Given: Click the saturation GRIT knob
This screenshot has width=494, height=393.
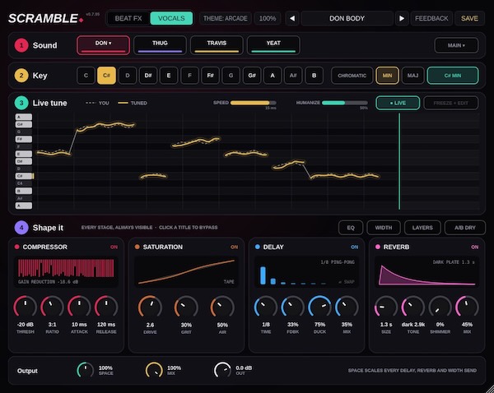Looking at the screenshot, I should (186, 307).
